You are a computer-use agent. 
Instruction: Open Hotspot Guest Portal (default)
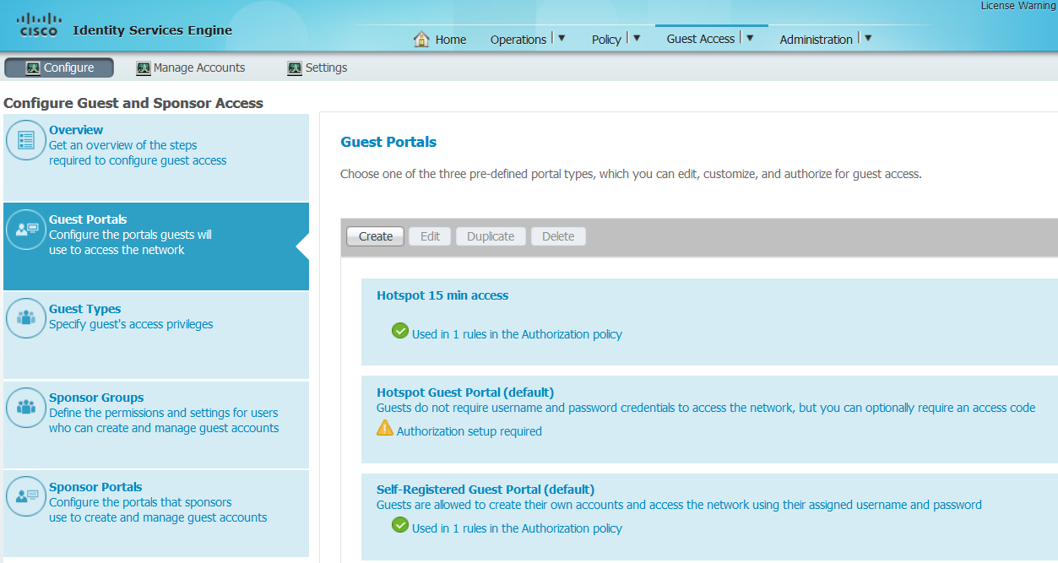[x=465, y=392]
